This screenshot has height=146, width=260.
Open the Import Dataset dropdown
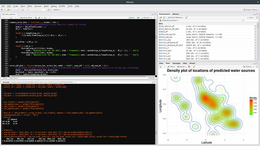[x=175, y=18]
